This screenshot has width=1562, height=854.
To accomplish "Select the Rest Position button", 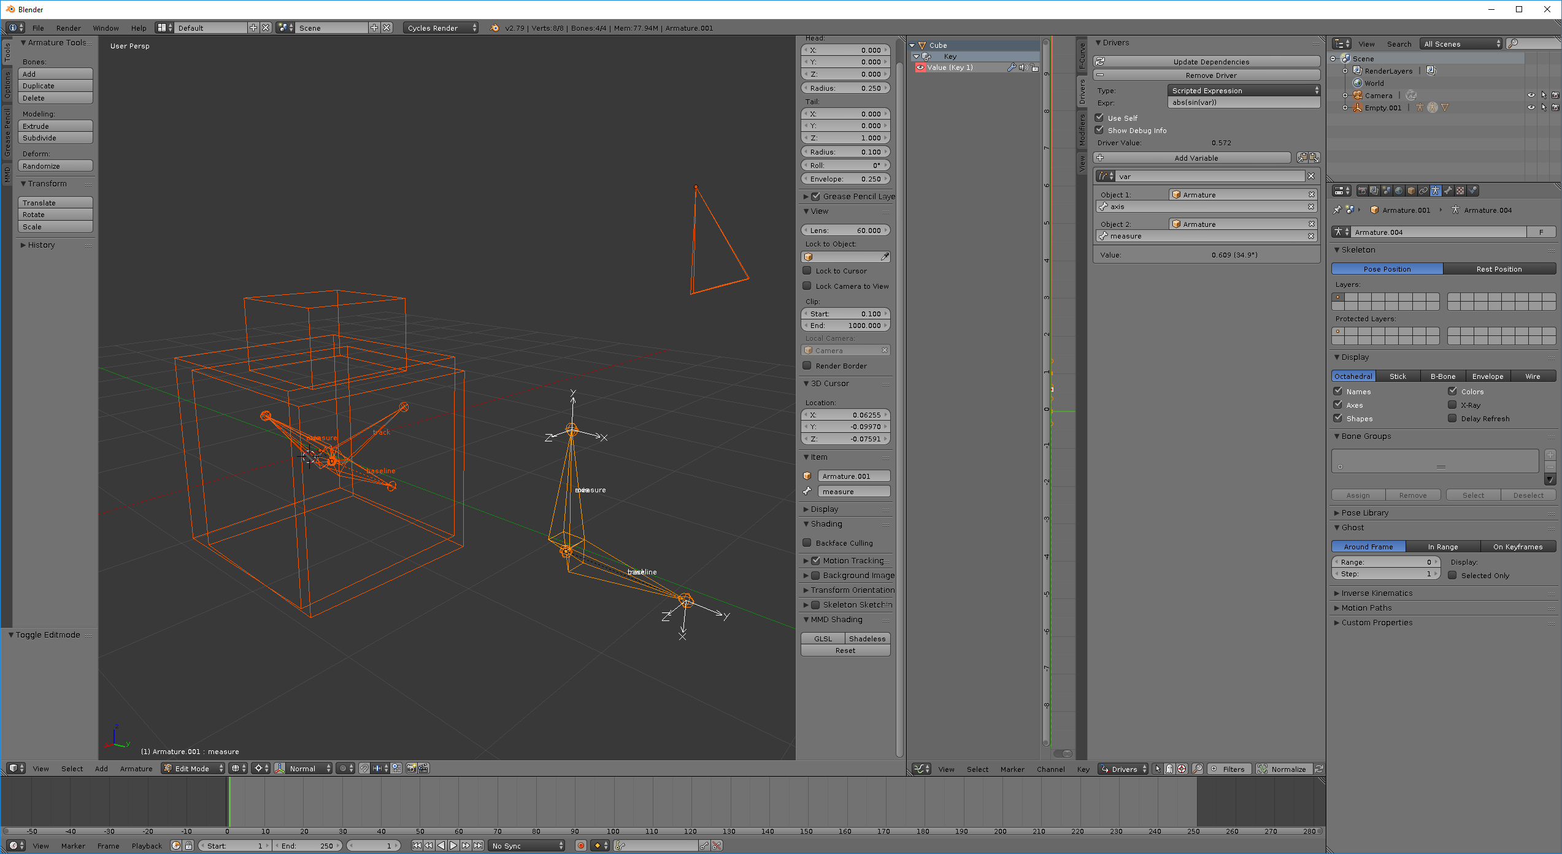I will point(1499,269).
